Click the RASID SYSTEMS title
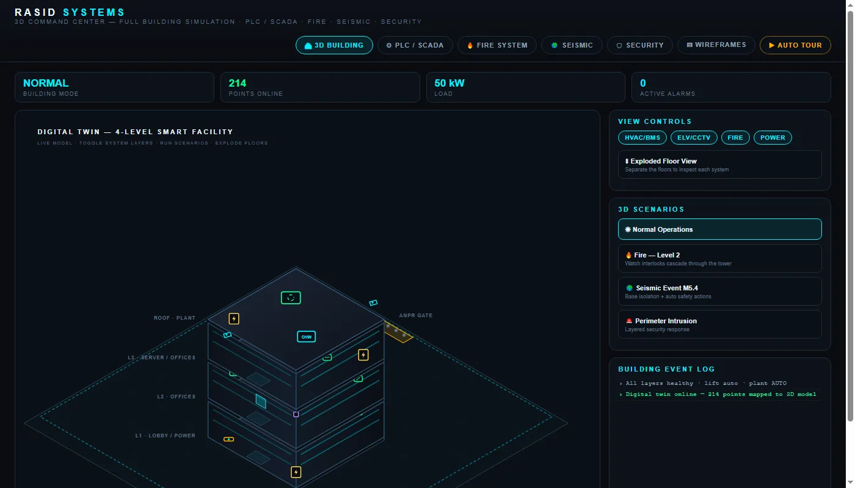Image resolution: width=855 pixels, height=488 pixels. tap(70, 12)
